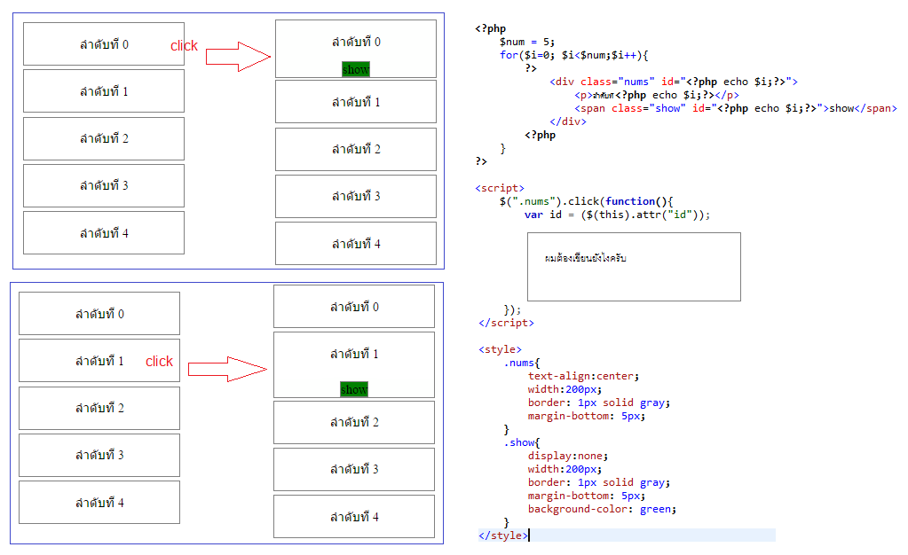The width and height of the screenshot is (908, 555).
Task: Click the $(".nums").click(function(){ line
Action: (586, 201)
